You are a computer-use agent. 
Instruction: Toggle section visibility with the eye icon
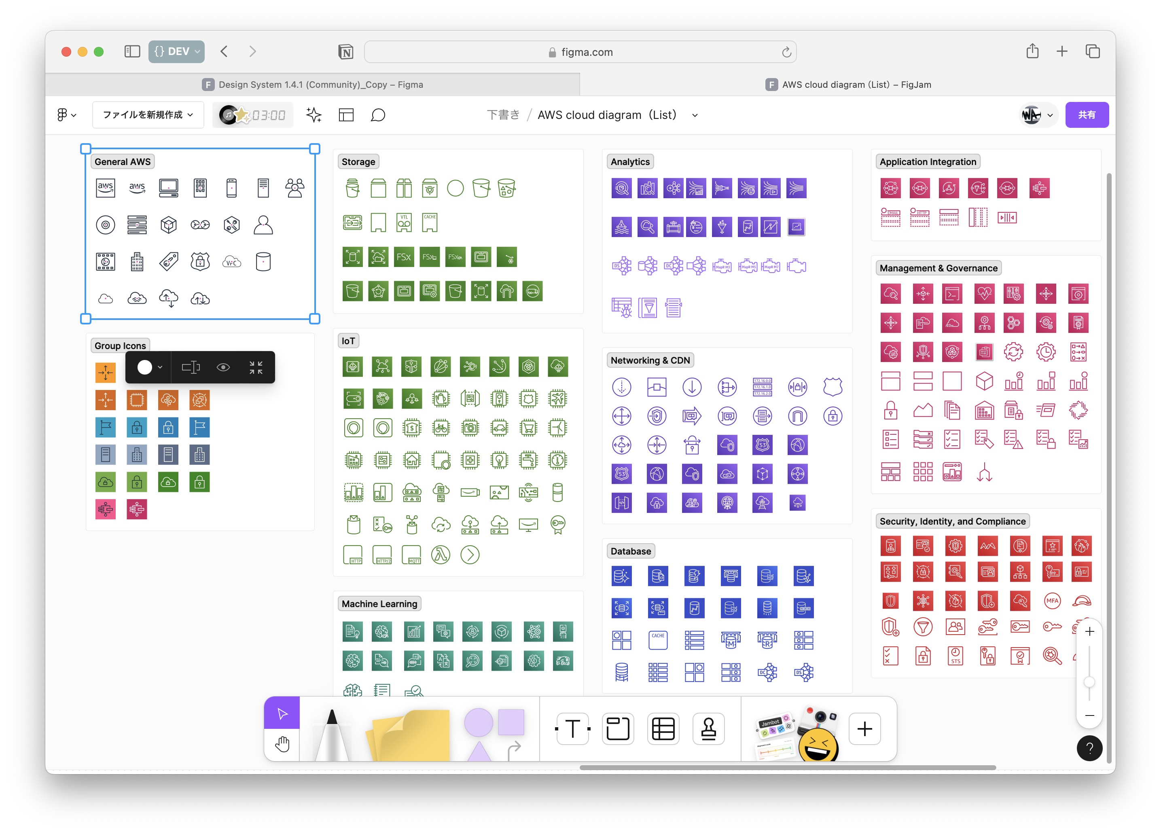coord(223,367)
